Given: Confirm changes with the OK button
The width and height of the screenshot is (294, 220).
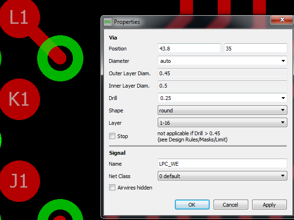Looking at the screenshot, I should pyautogui.click(x=192, y=205).
